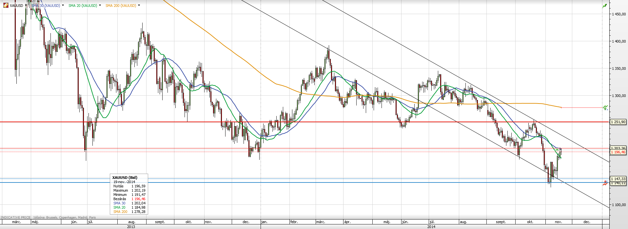Click the SMA 30 (XAUUSD) indicator label
This screenshot has height=229, width=628.
coord(46,6)
